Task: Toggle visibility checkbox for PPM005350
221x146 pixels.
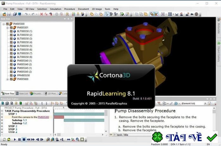Action: coord(11,76)
